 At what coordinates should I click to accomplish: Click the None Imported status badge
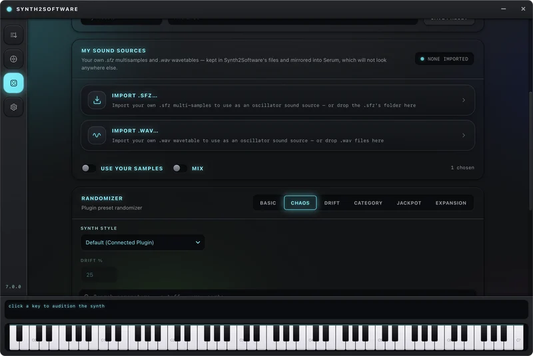[x=444, y=59]
